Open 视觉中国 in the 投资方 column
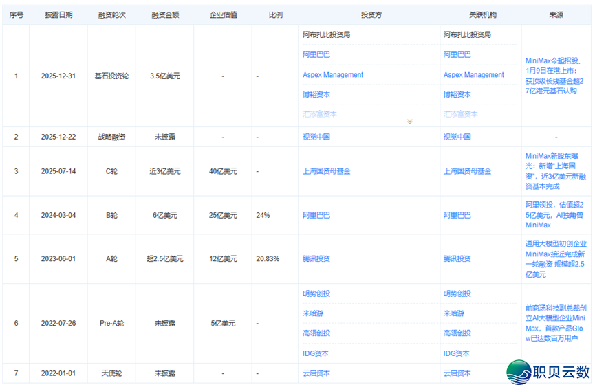The image size is (595, 389). [x=316, y=137]
